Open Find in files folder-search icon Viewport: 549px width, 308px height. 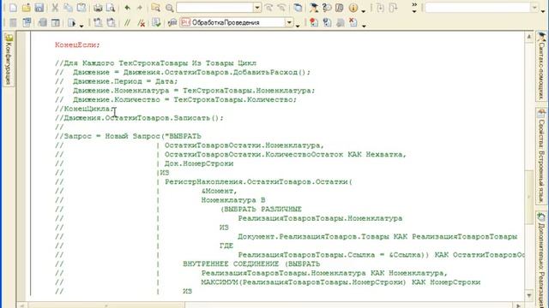156,8
